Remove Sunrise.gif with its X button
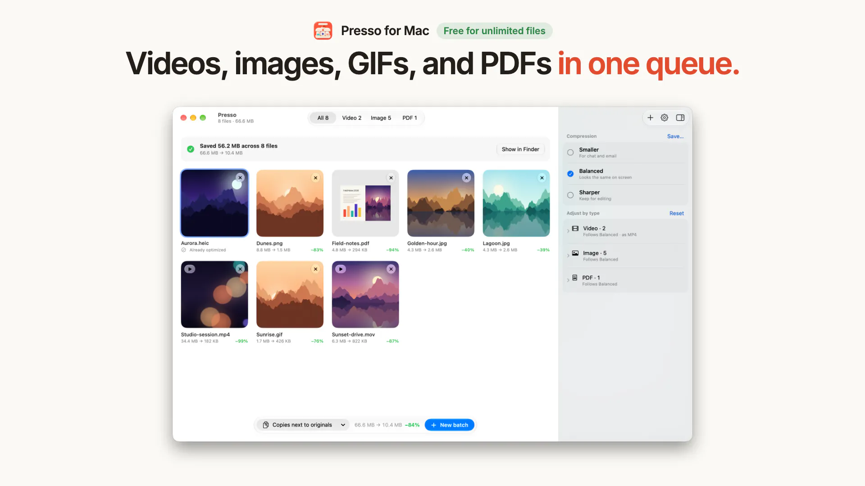Image resolution: width=865 pixels, height=486 pixels. (x=316, y=269)
